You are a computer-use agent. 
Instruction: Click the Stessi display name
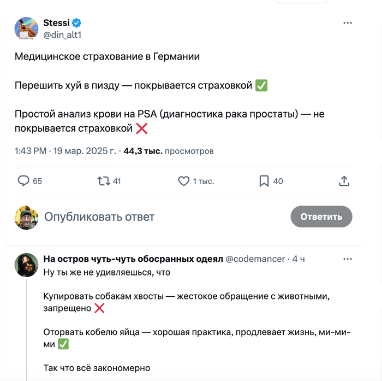[57, 22]
